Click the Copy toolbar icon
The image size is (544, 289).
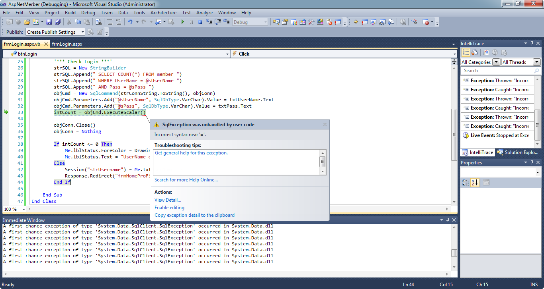pyautogui.click(x=78, y=22)
